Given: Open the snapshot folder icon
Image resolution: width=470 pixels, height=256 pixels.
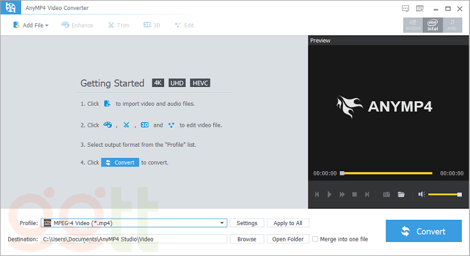Looking at the screenshot, I should (x=401, y=194).
